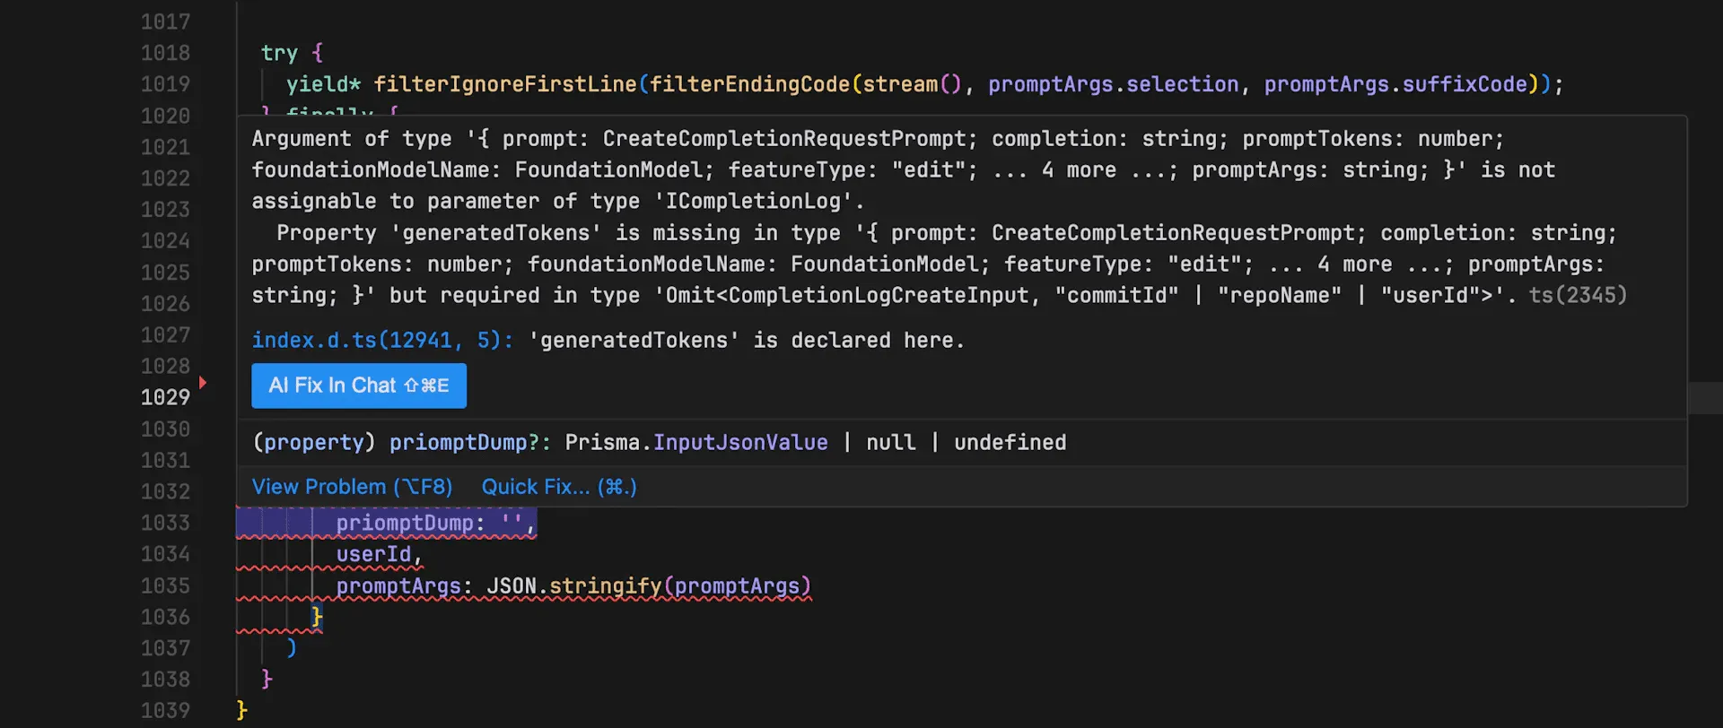Click the ts(2345) error code text
The height and width of the screenshot is (728, 1723).
(x=1577, y=296)
